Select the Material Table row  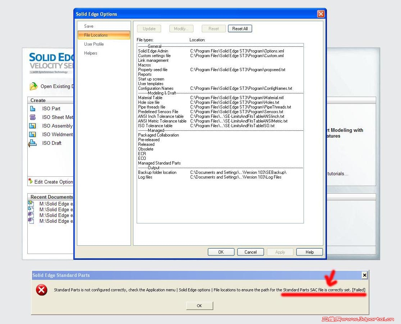220,98
